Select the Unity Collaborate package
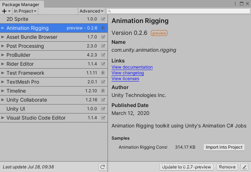The width and height of the screenshot is (251, 172). tap(54, 100)
